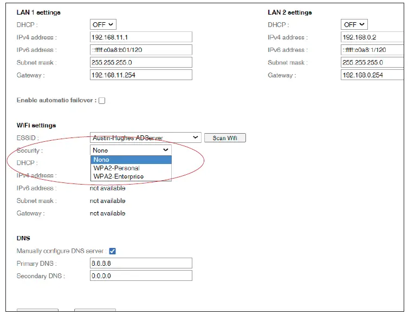Click LAN 1 IPv4 address field

point(141,37)
